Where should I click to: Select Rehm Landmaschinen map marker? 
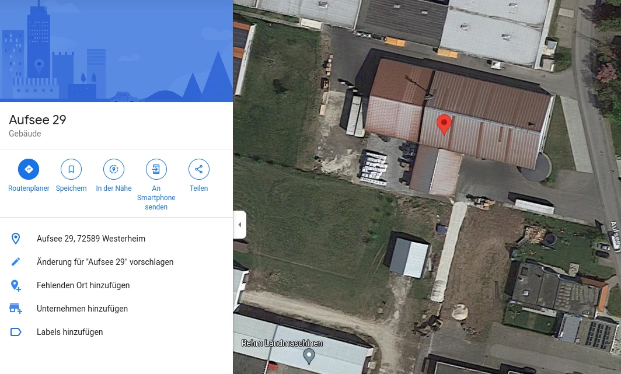[309, 356]
